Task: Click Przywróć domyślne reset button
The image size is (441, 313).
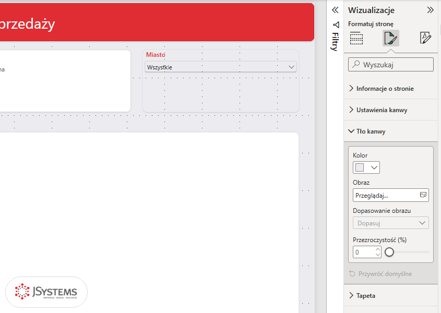Action: point(380,274)
